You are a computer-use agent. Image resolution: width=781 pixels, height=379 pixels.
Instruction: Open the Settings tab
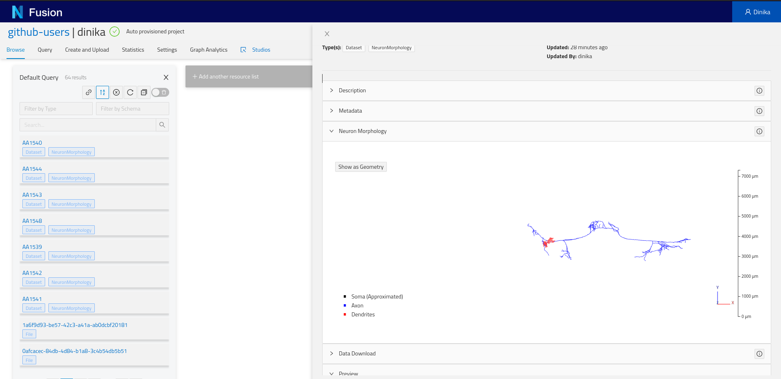point(167,50)
